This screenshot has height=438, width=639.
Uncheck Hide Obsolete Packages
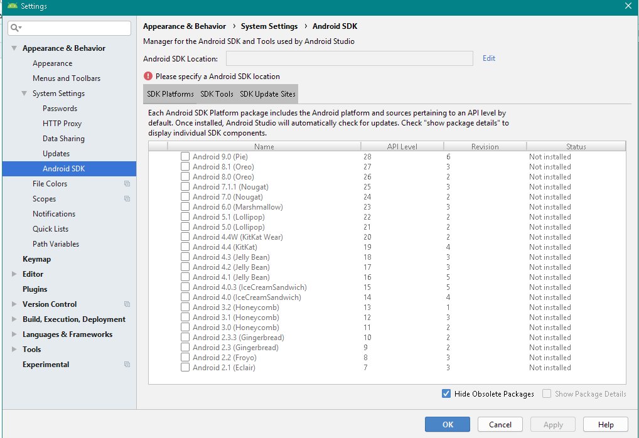point(446,393)
